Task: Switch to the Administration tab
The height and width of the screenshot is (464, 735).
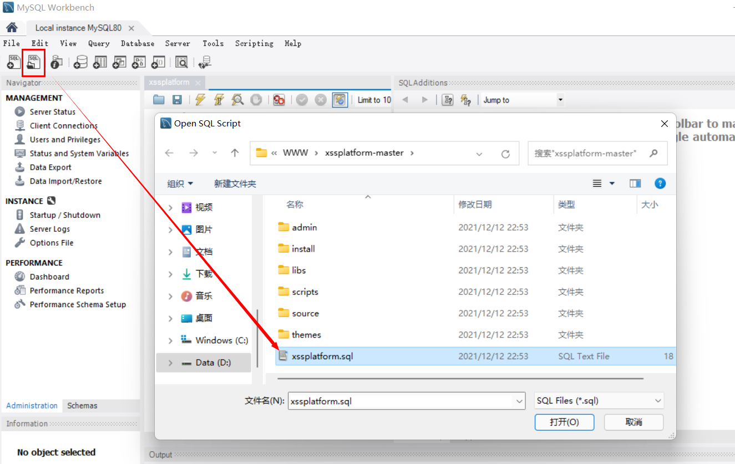Action: click(x=32, y=406)
